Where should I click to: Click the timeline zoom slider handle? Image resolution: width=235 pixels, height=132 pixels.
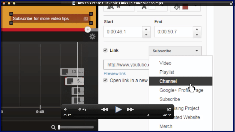[59, 127]
